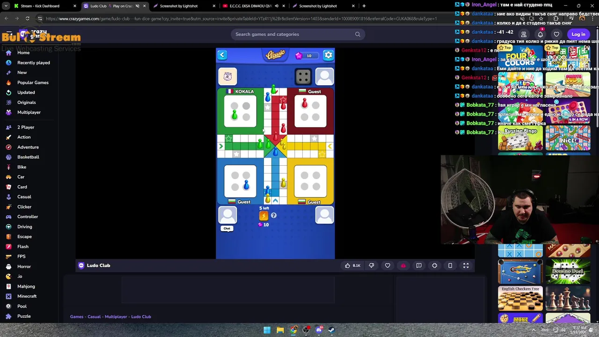This screenshot has width=599, height=337.
Task: Click the question mark help icon
Action: coord(274,215)
